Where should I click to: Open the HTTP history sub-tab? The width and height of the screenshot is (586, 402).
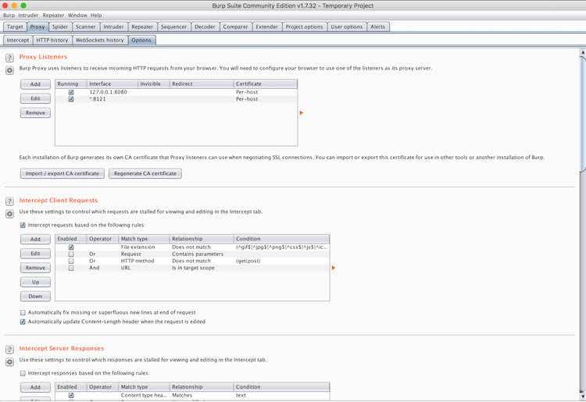[52, 40]
